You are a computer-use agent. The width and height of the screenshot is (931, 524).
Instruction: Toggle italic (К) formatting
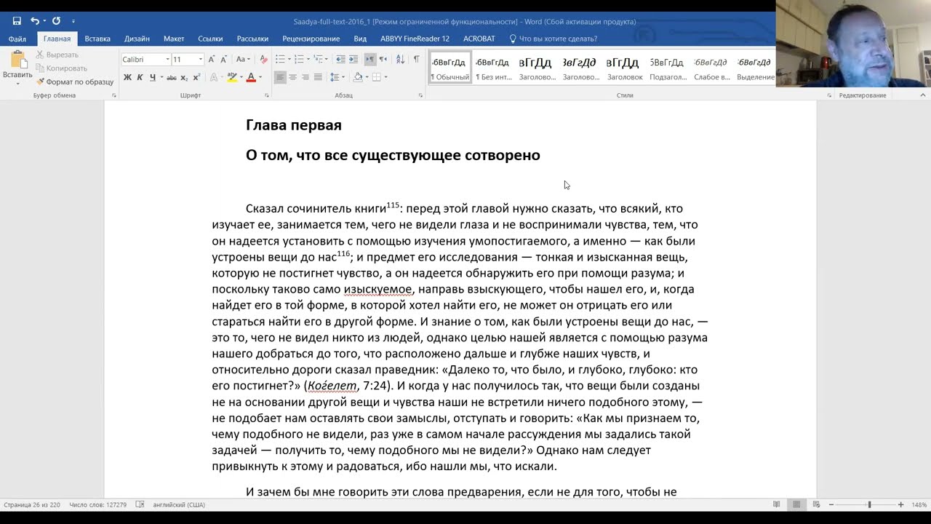pos(140,77)
